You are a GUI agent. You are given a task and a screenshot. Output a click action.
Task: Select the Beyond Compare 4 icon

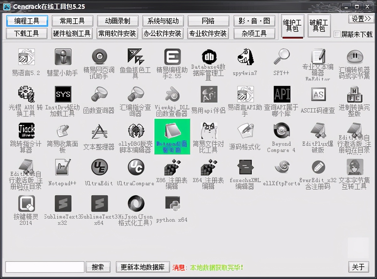point(281,131)
